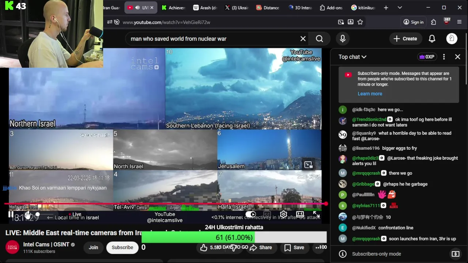This screenshot has height=263, width=468.
Task: Save the video to a playlist
Action: tap(294, 248)
